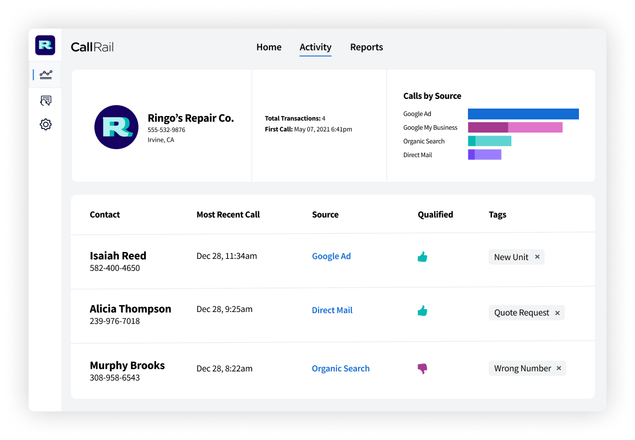Select the Activity navigation tab
The image size is (635, 440).
315,47
